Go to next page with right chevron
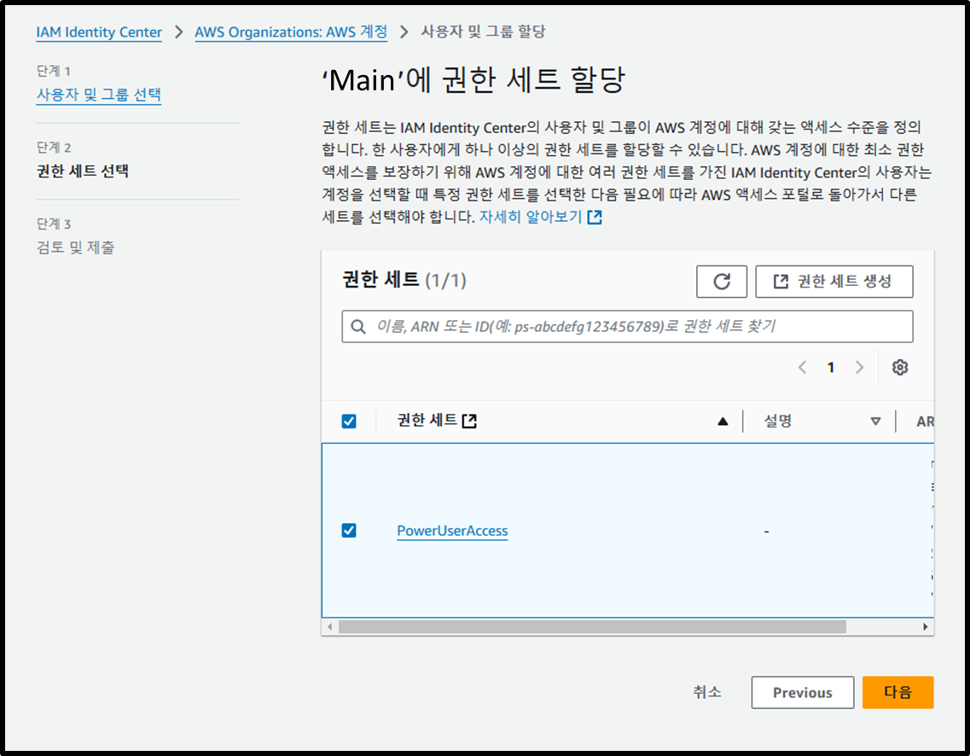 click(859, 368)
